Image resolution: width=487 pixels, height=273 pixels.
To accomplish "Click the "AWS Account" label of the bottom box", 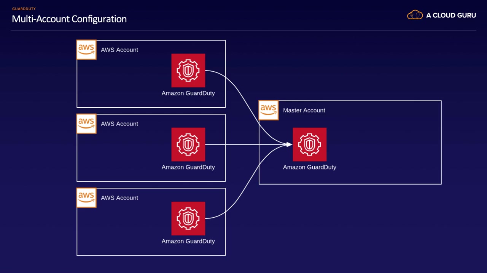I will click(119, 198).
